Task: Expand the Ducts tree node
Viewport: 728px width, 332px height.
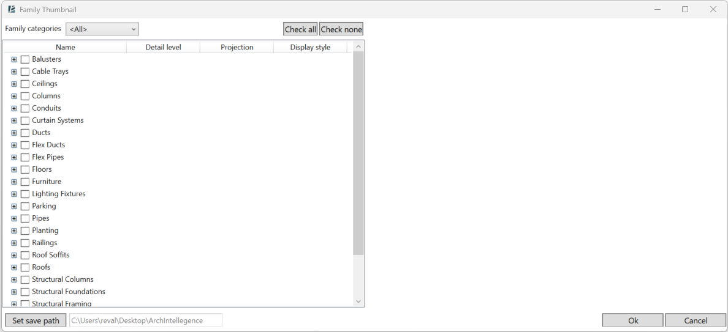Action: [14, 133]
